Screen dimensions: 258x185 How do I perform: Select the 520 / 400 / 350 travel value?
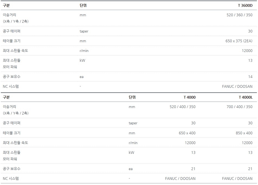pyautogui.click(x=182, y=107)
